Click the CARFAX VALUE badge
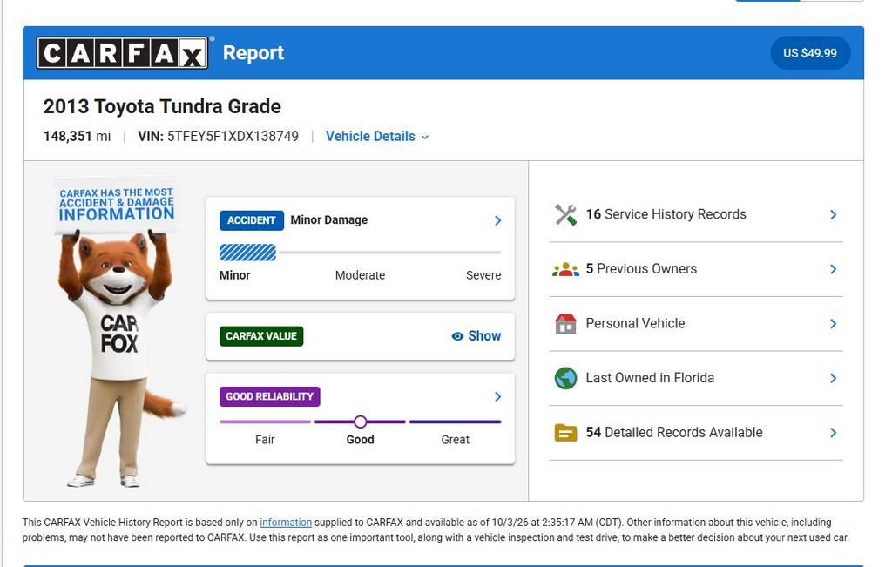 (x=261, y=336)
